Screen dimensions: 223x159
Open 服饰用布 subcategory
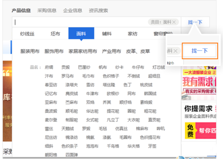point(54,51)
